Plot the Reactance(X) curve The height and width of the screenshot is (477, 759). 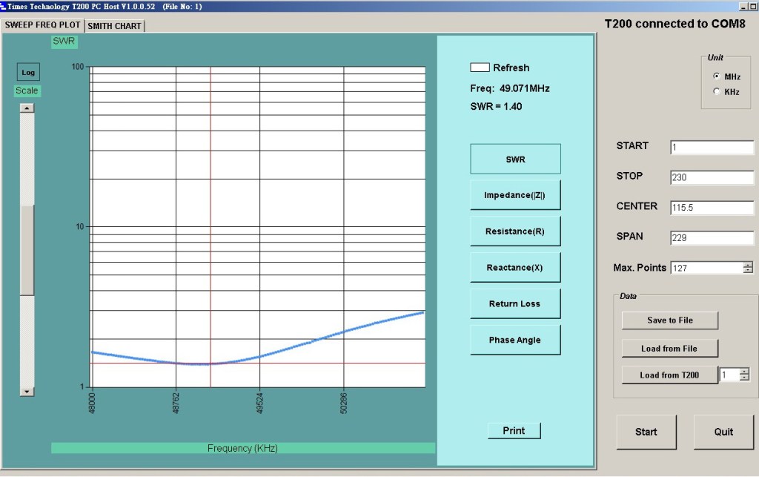coord(515,267)
